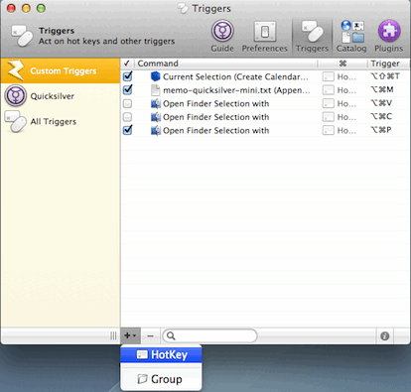Open the Guide toolbar icon
This screenshot has height=392, width=411.
tap(222, 37)
